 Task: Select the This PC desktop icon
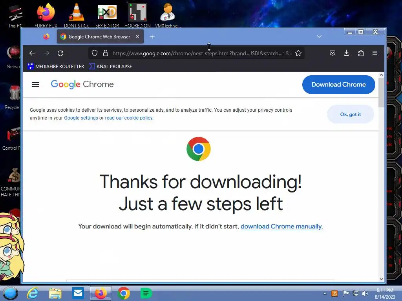coord(15,16)
